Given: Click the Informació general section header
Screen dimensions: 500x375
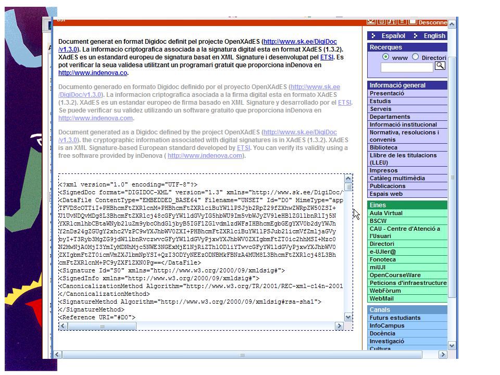Looking at the screenshot, I should tap(407, 85).
